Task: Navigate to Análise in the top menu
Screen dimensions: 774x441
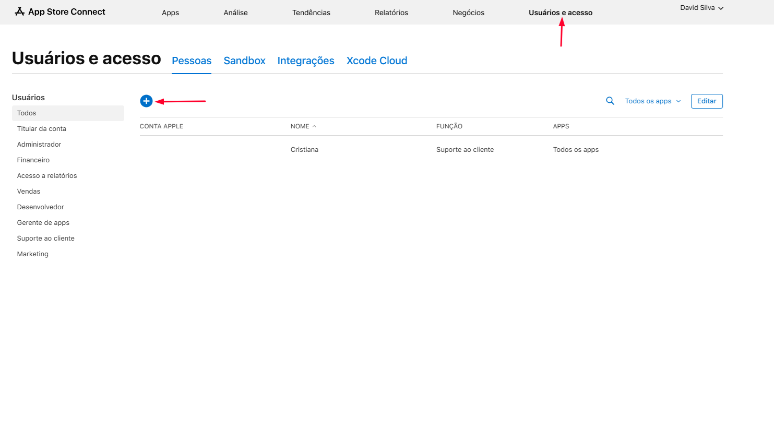Action: pyautogui.click(x=235, y=13)
